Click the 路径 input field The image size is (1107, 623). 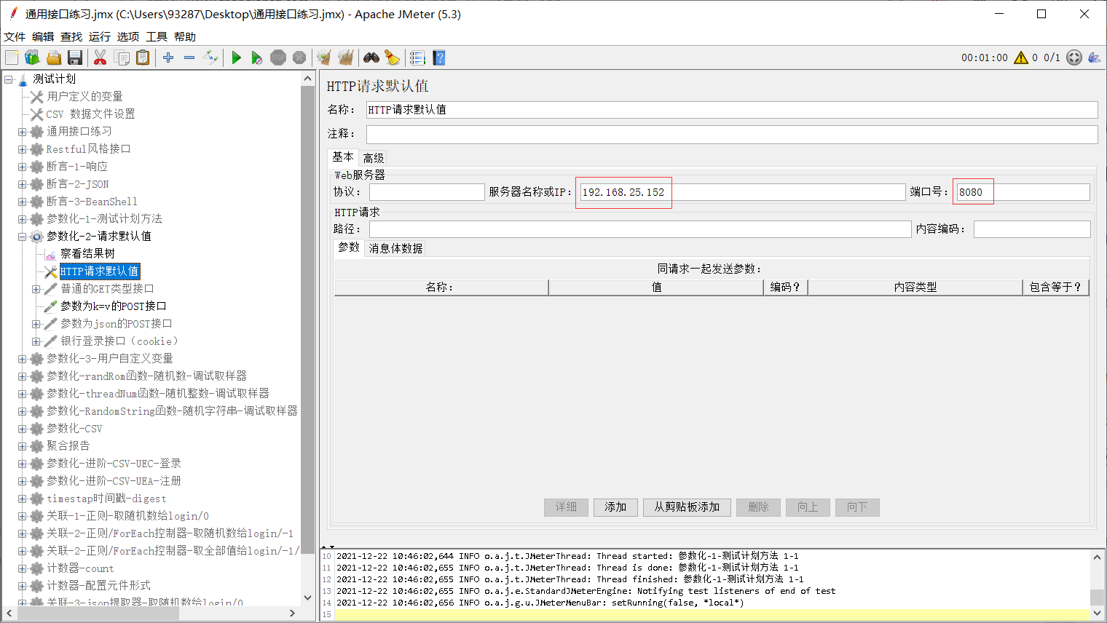(x=640, y=229)
